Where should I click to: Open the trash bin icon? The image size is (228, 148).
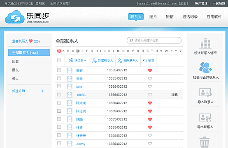click(x=205, y=142)
